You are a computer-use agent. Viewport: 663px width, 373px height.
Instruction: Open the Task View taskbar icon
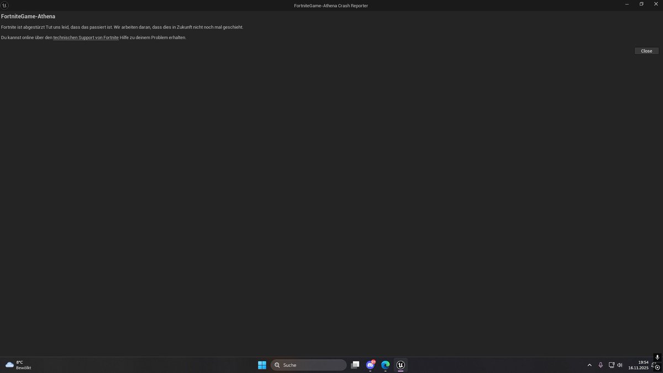[355, 365]
